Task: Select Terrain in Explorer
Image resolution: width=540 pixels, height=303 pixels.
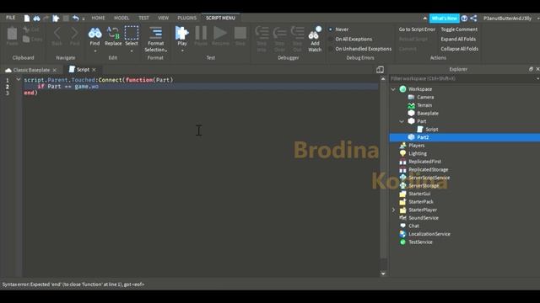Action: tap(424, 105)
